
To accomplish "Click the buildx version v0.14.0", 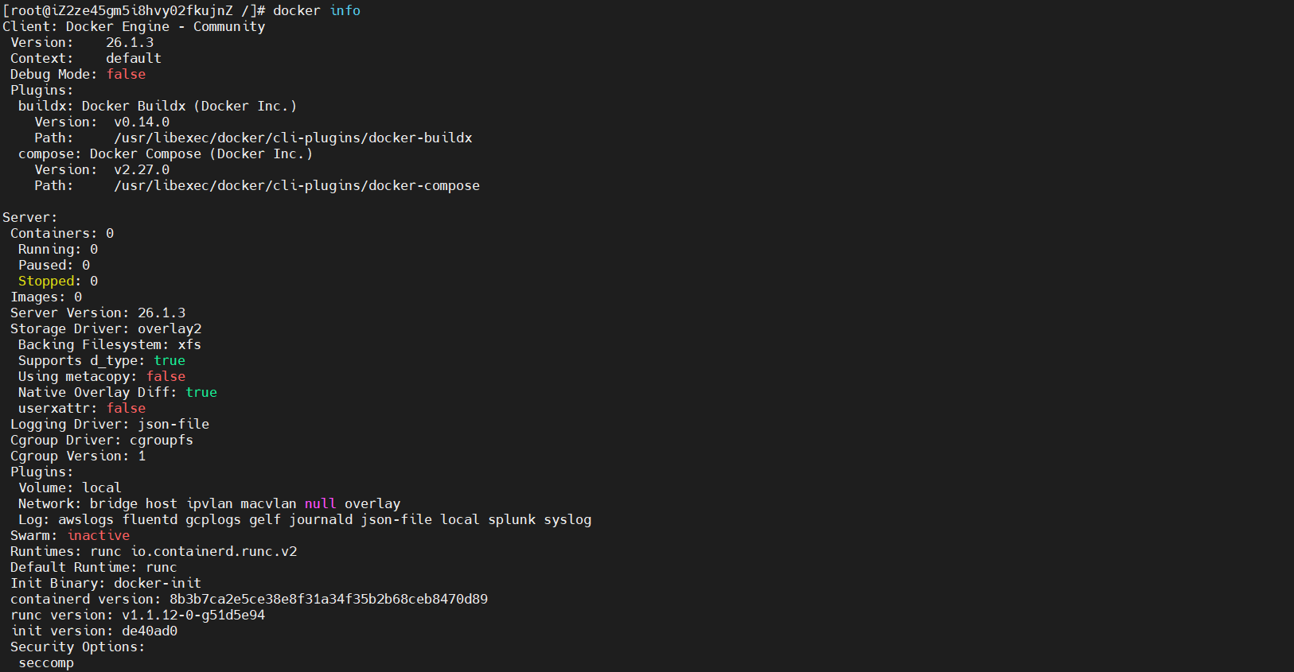I will coord(141,122).
